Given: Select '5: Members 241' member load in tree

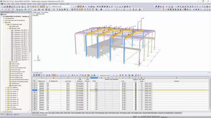Looking at the screenshot, I should (x=21, y=38).
